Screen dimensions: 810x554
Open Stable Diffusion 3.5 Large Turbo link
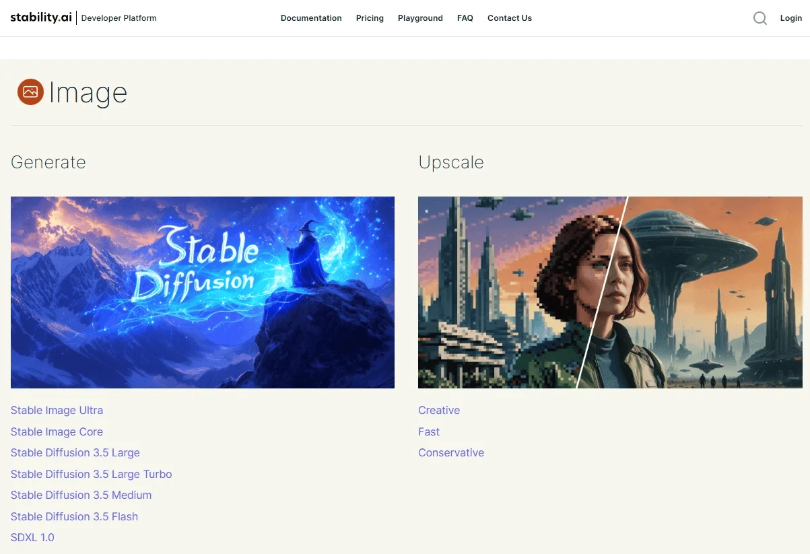coord(92,474)
